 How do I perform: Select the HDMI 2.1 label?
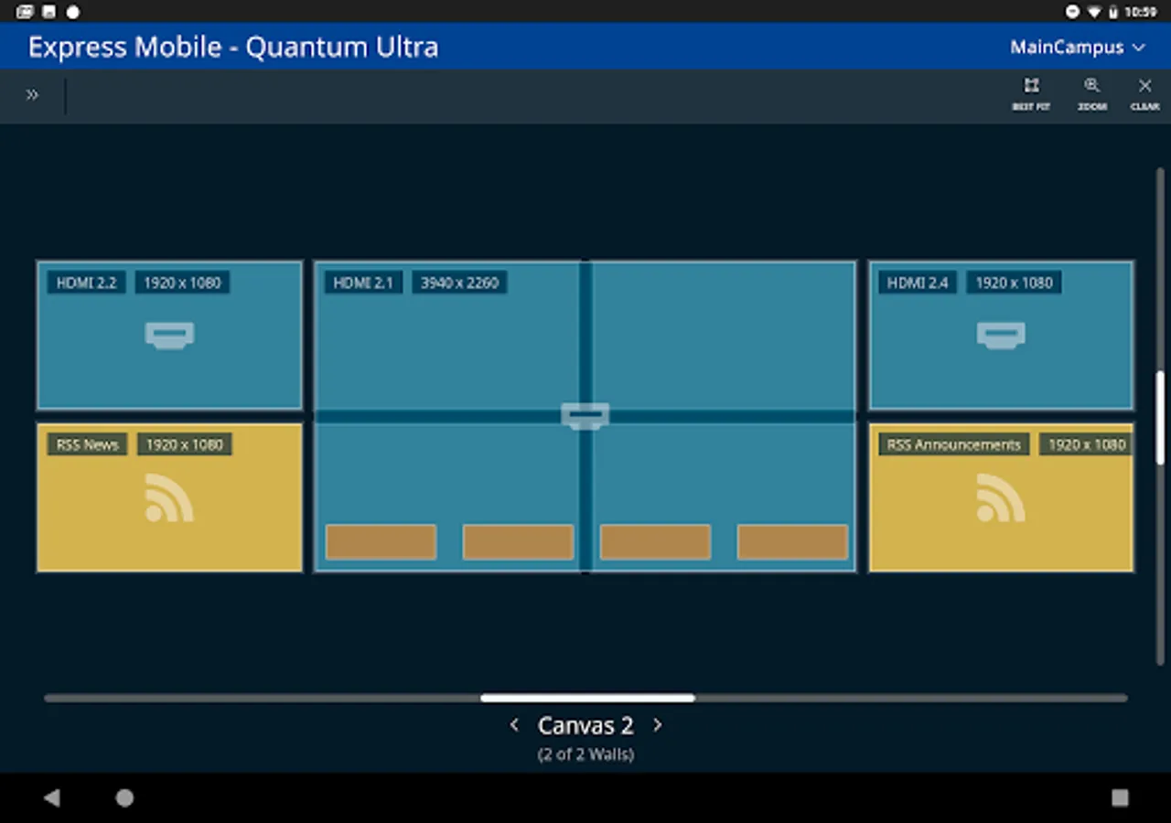tap(363, 283)
